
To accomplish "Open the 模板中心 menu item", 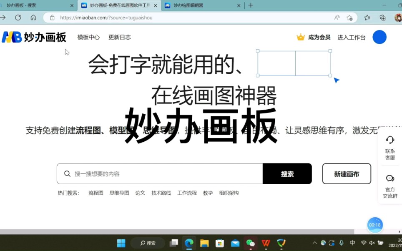I will click(88, 37).
